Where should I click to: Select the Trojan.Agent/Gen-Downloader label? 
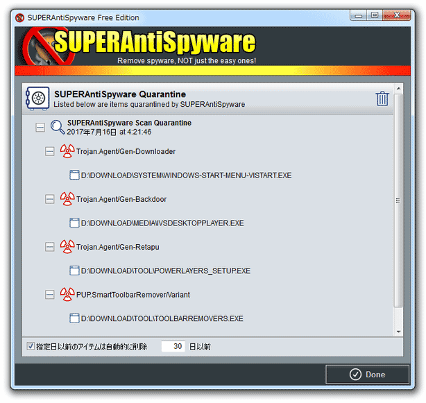pyautogui.click(x=126, y=151)
